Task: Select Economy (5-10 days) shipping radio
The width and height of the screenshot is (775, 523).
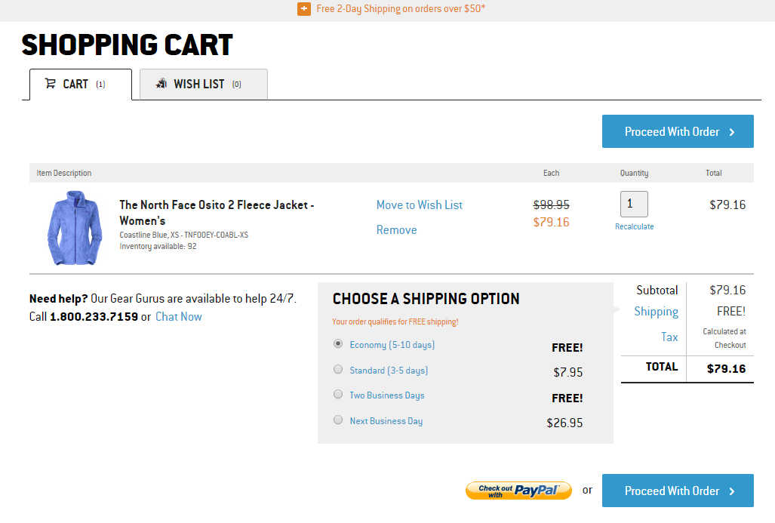Action: point(338,343)
